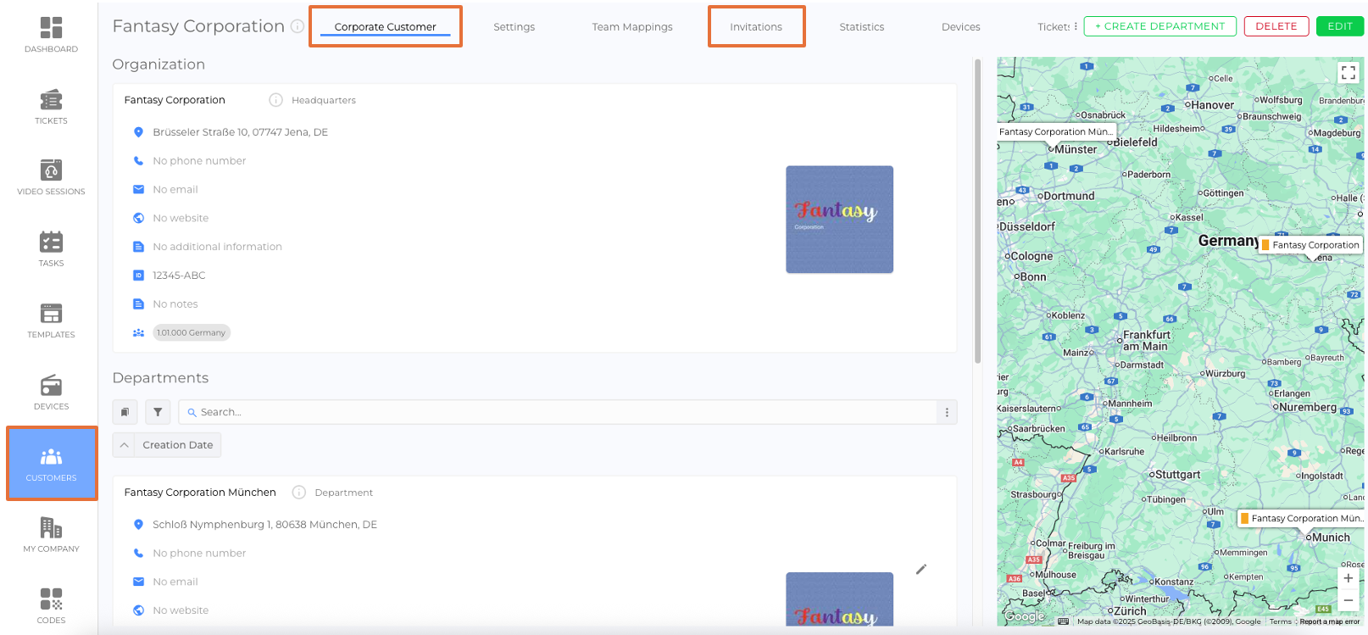The image size is (1368, 635).
Task: Go to the Tickets section
Action: pos(51,107)
